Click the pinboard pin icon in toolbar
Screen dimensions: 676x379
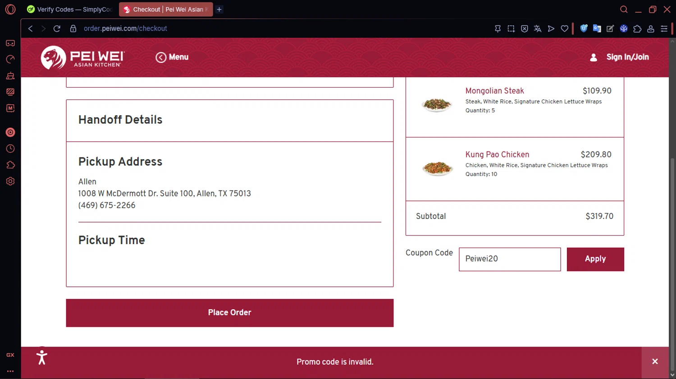498,28
